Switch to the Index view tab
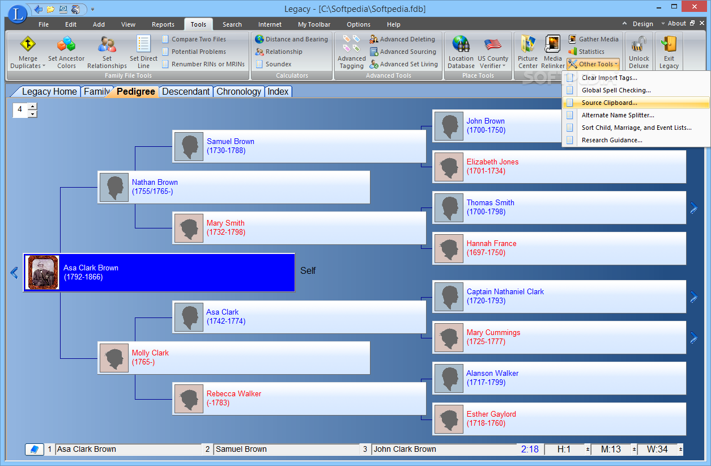The width and height of the screenshot is (711, 466). 278,91
